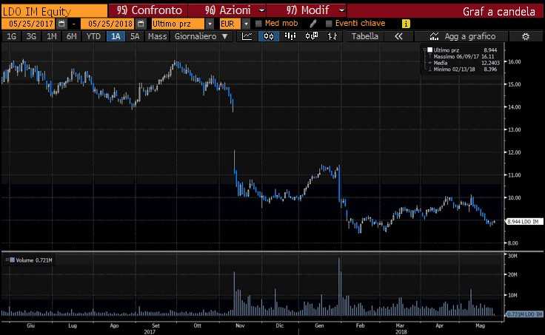
Task: Click the 12.00 price axis label
Action: pyautogui.click(x=515, y=152)
